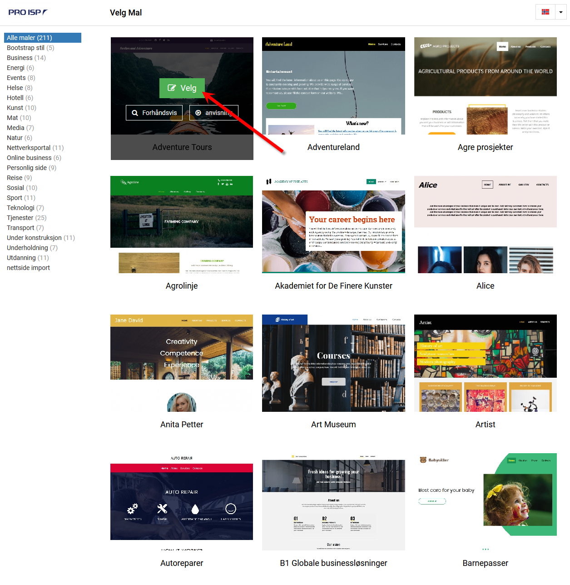
Task: Show Events templates
Action: tap(21, 78)
